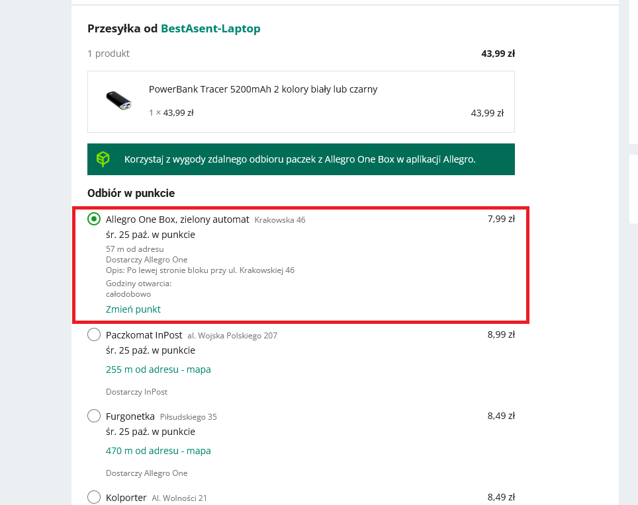Viewport: 638px width, 505px height.
Task: Choose the Paczkomat InPost radio button
Action: [94, 335]
